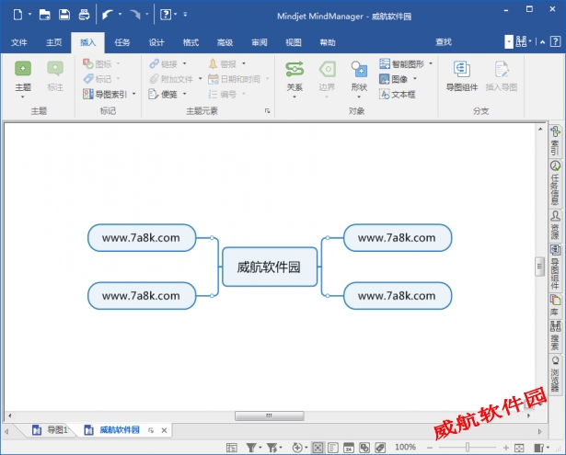The width and height of the screenshot is (566, 455).
Task: Click the zoom in plus button
Action: tap(505, 448)
